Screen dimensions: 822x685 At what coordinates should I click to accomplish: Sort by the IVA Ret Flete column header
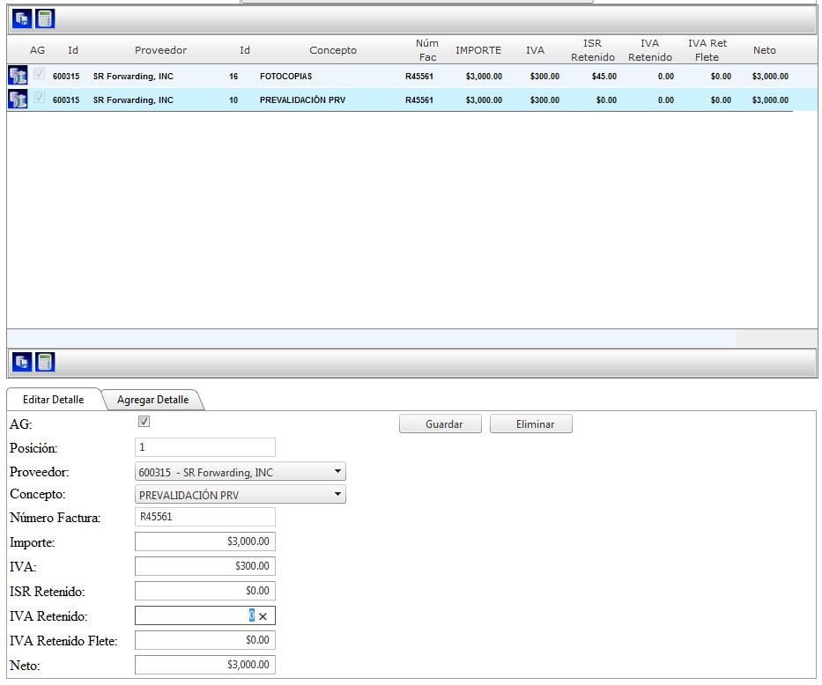point(707,50)
